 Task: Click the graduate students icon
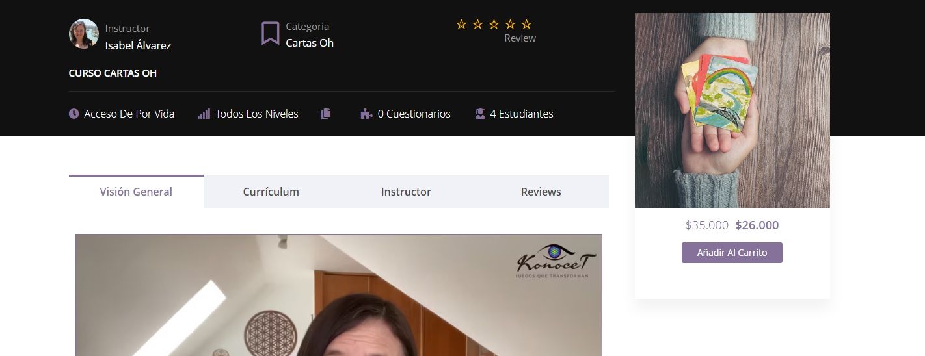tap(480, 114)
